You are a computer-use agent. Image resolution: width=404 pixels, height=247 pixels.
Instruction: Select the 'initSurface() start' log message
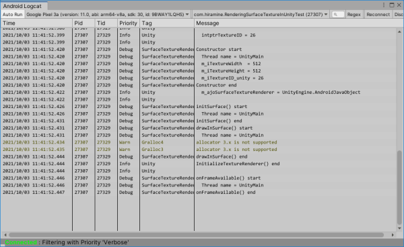coord(222,107)
